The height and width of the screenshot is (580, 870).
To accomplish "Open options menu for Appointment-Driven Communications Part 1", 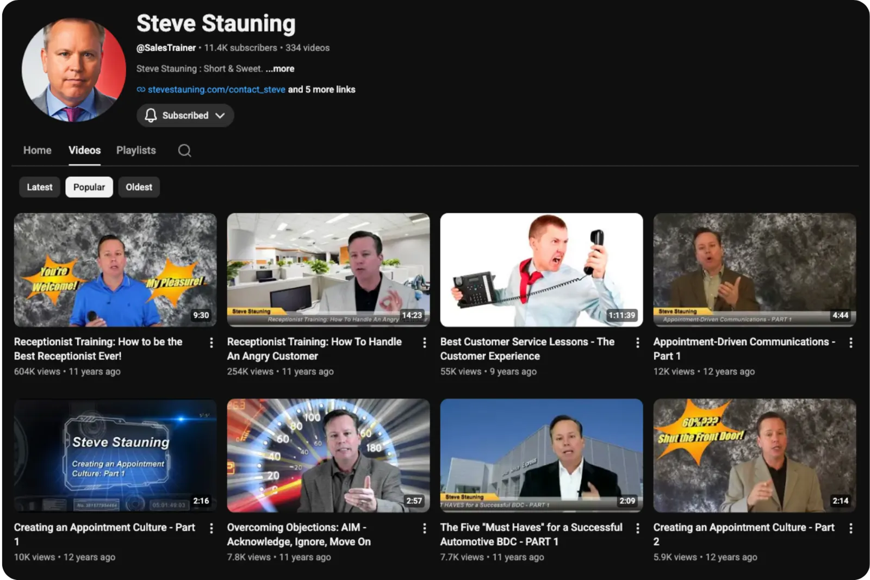I will (851, 342).
